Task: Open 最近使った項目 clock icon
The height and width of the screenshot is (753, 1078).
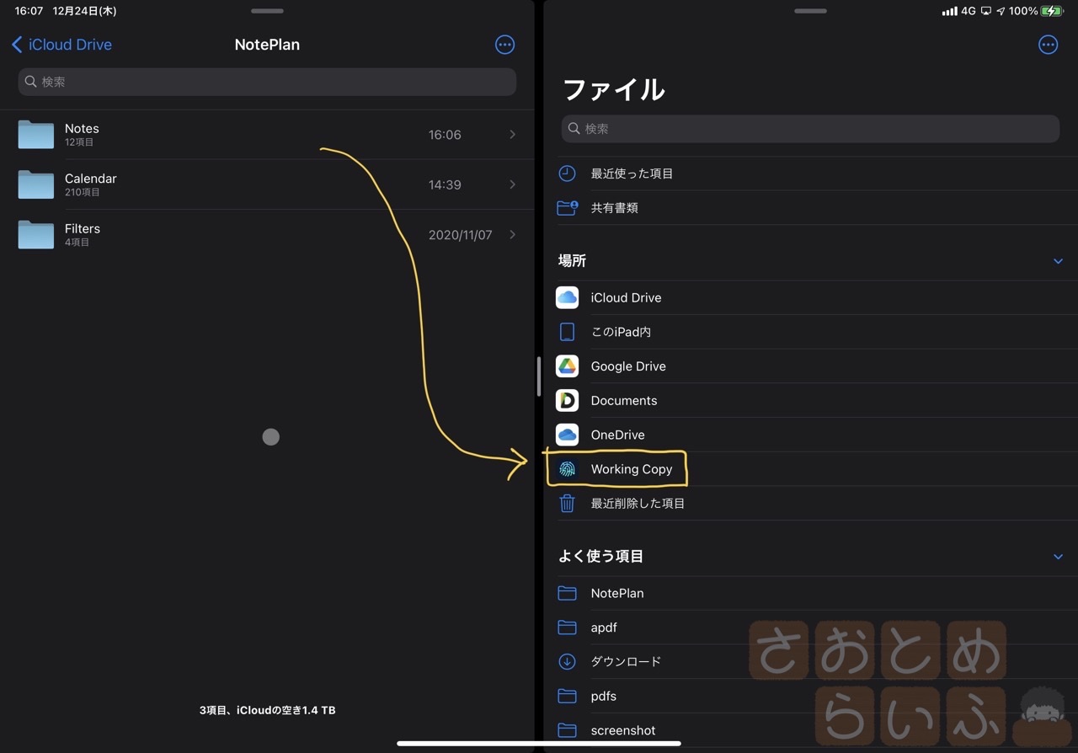Action: [568, 174]
